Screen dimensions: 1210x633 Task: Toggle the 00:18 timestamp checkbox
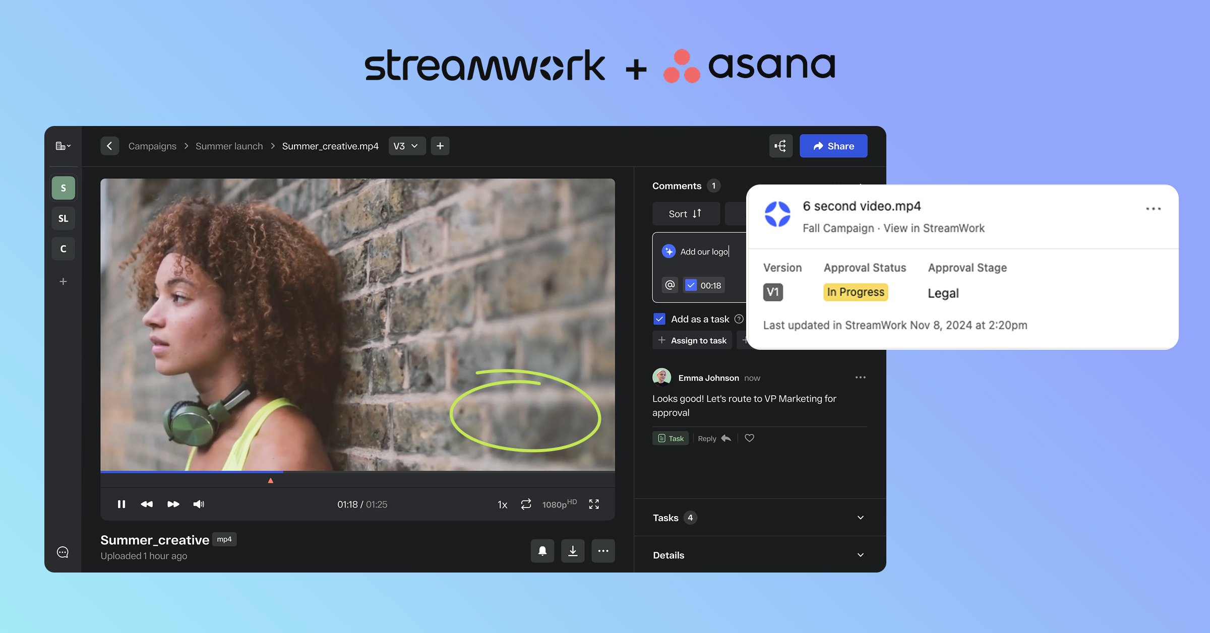691,285
